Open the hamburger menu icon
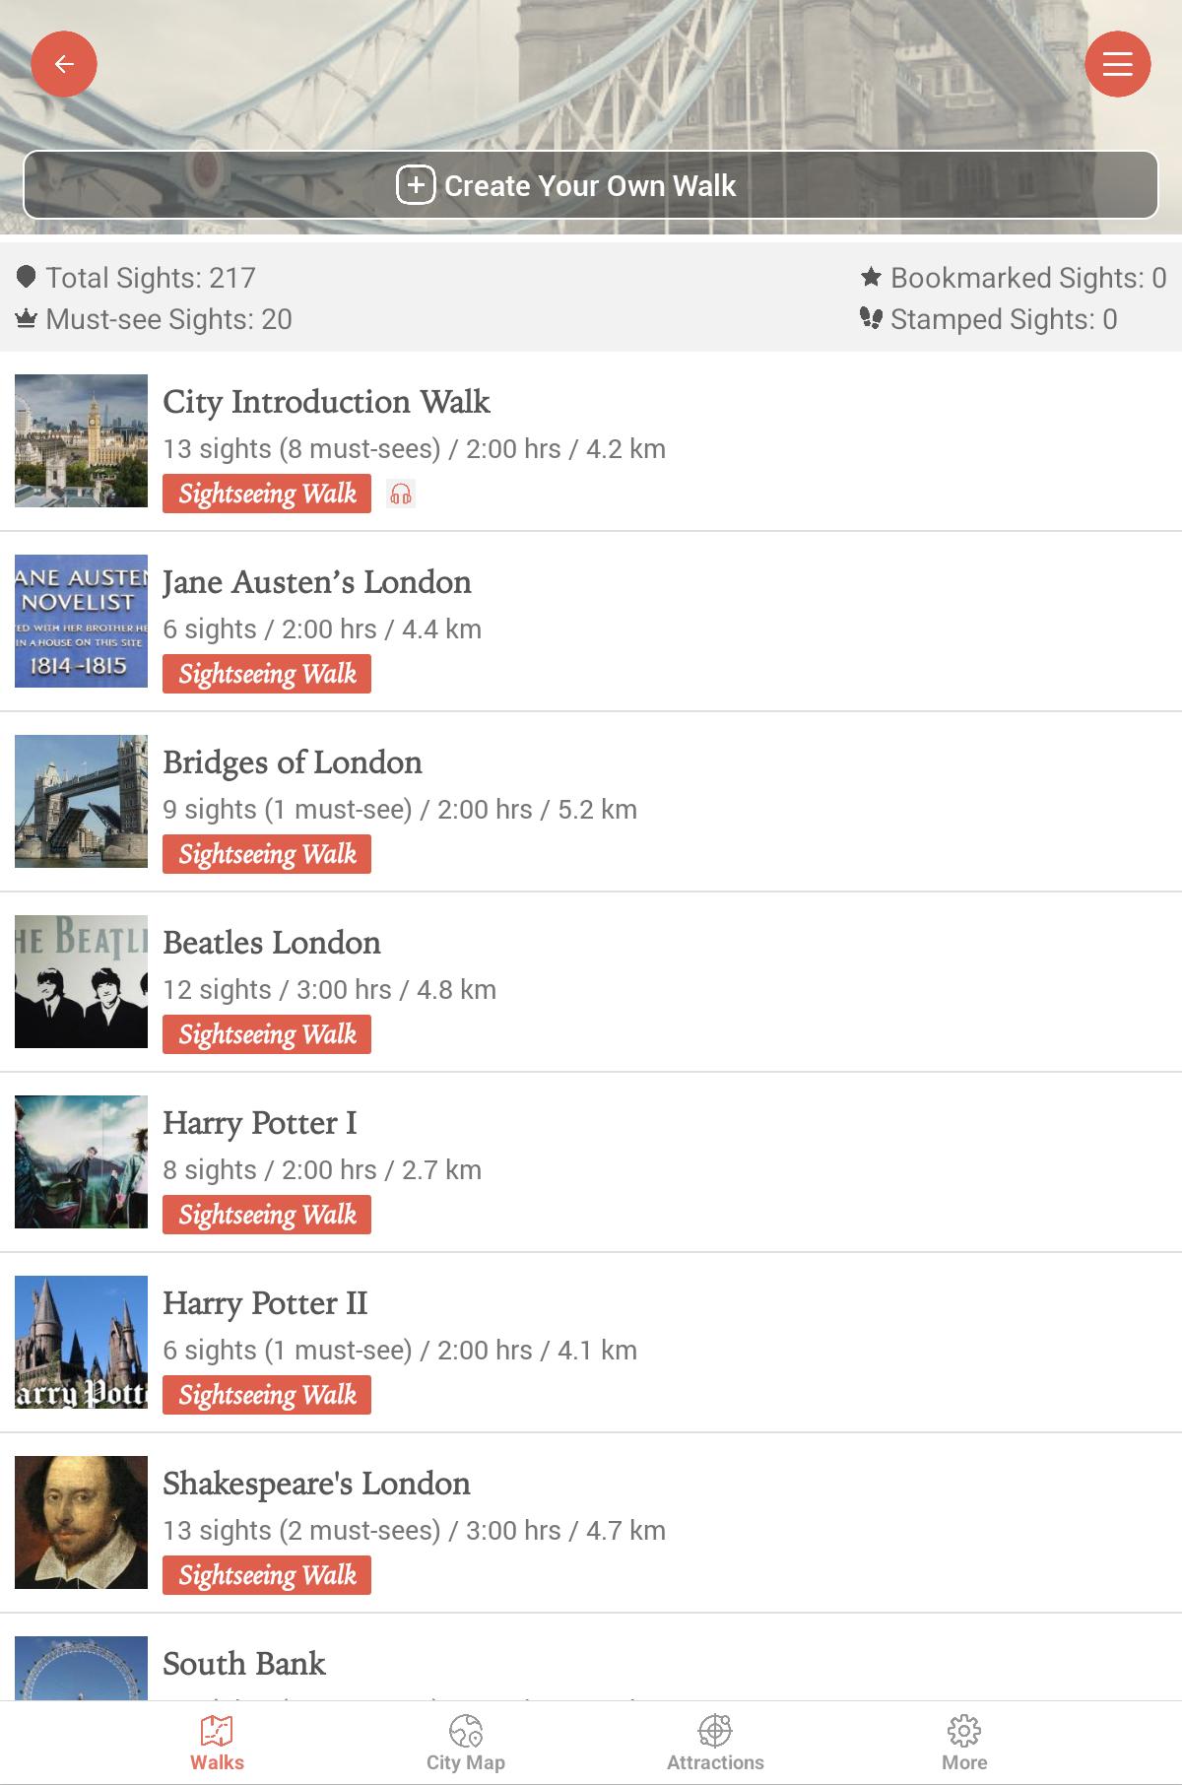1182x1785 pixels. pyautogui.click(x=1118, y=64)
